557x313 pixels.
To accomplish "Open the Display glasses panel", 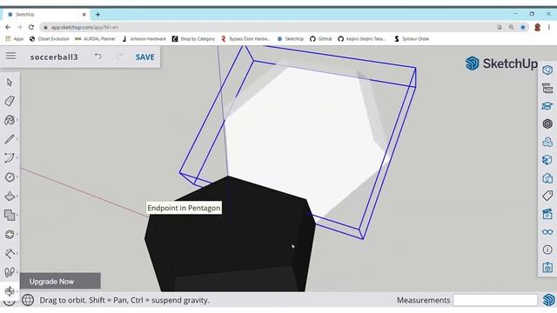I will [x=547, y=232].
